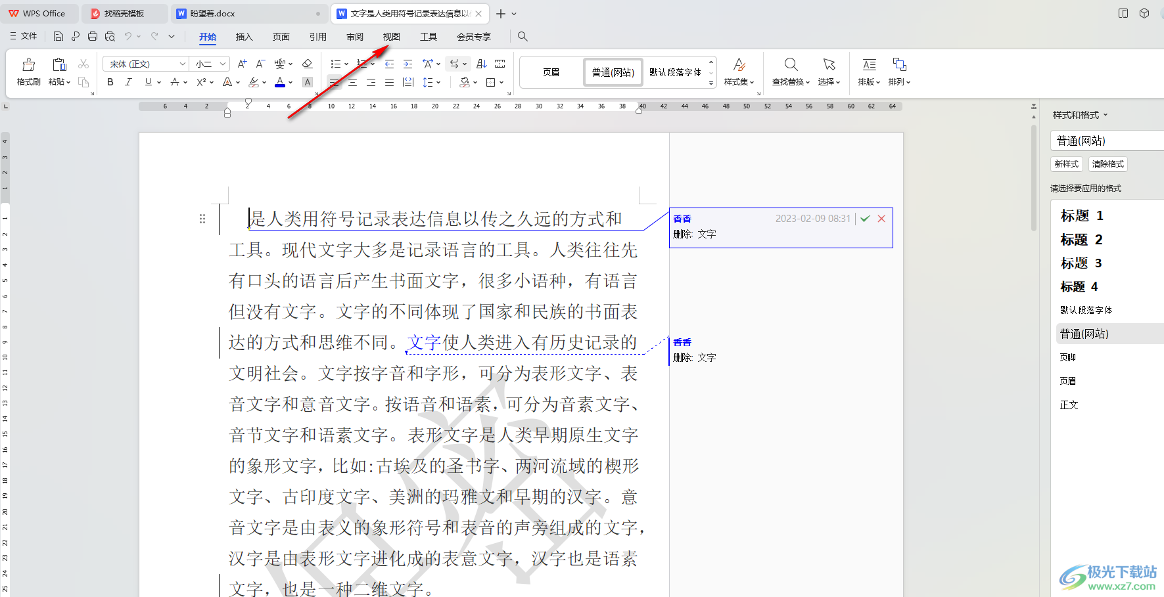Toggle italic formatting
This screenshot has width=1164, height=597.
coord(128,82)
